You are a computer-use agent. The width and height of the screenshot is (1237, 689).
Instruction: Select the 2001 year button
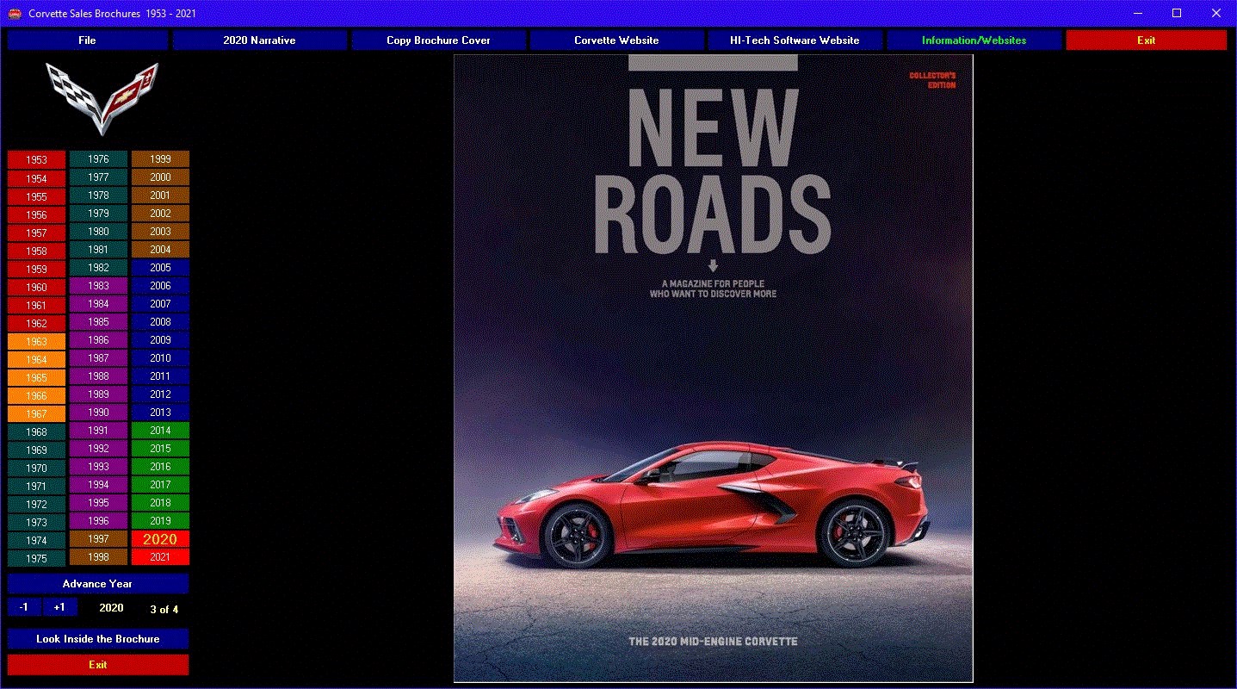tap(160, 196)
